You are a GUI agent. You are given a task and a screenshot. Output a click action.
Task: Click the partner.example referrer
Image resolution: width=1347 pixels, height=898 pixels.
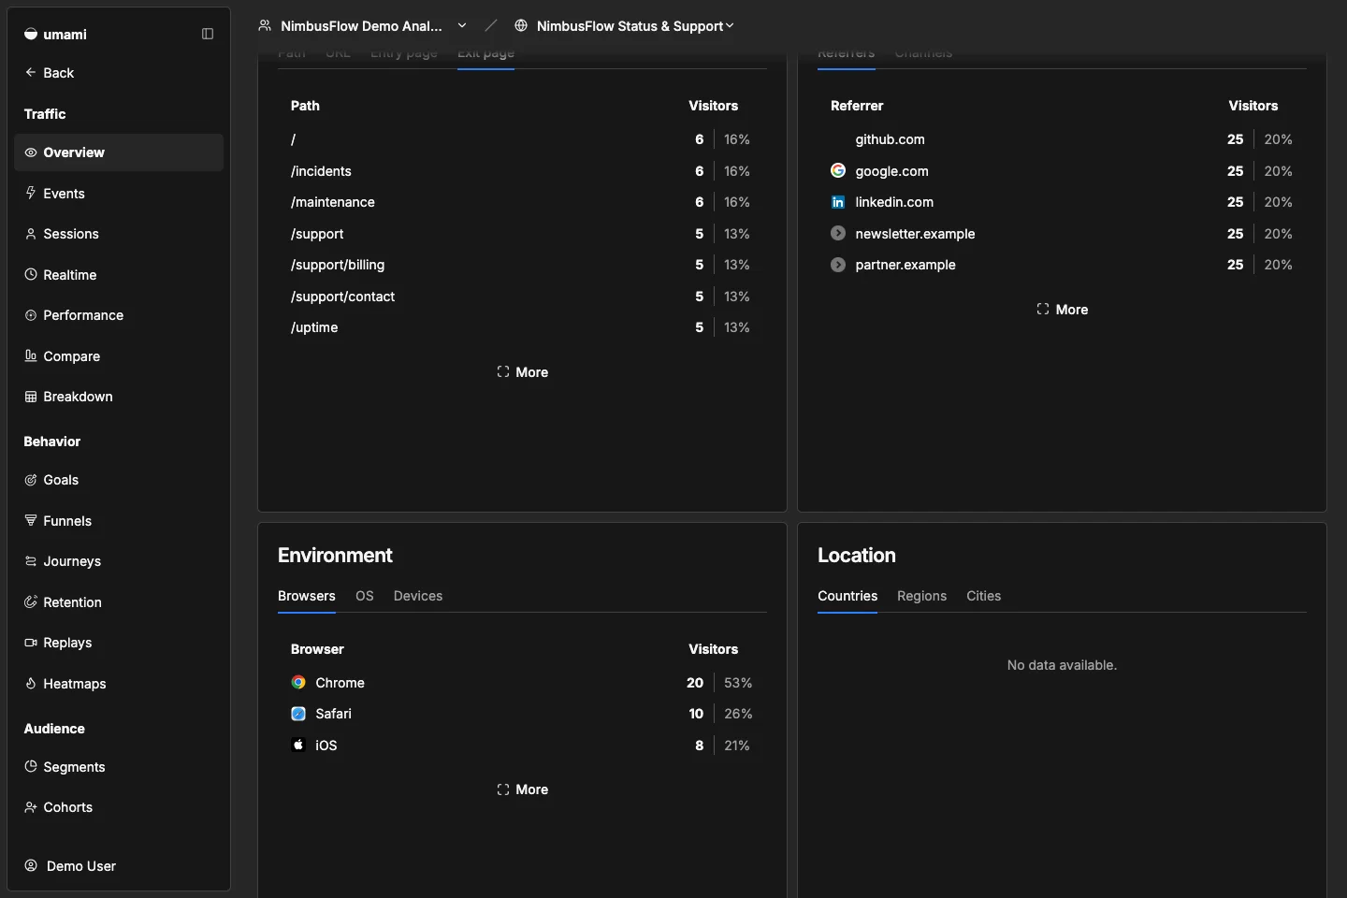tap(905, 265)
